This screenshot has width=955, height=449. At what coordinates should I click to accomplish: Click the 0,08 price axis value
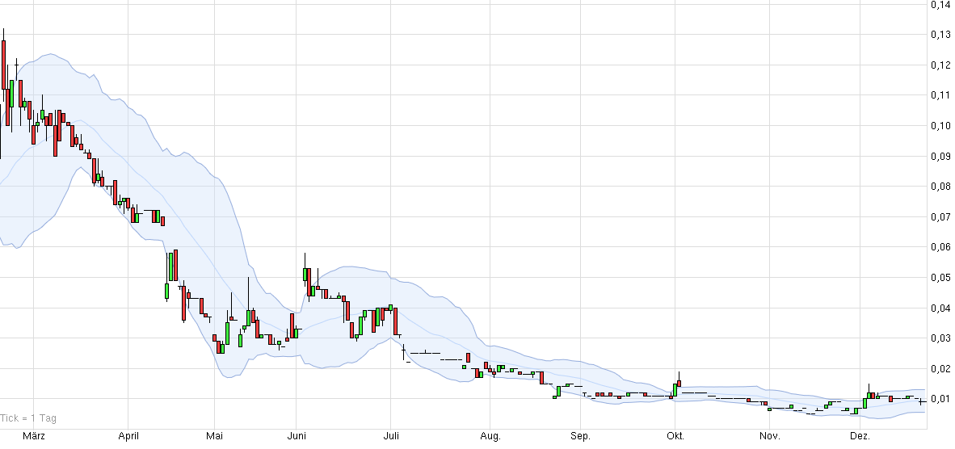[941, 187]
